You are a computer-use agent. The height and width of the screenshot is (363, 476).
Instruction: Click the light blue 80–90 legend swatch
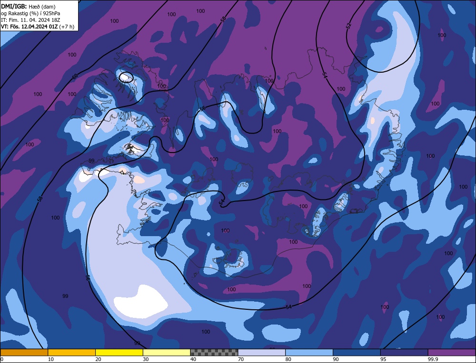point(309,353)
